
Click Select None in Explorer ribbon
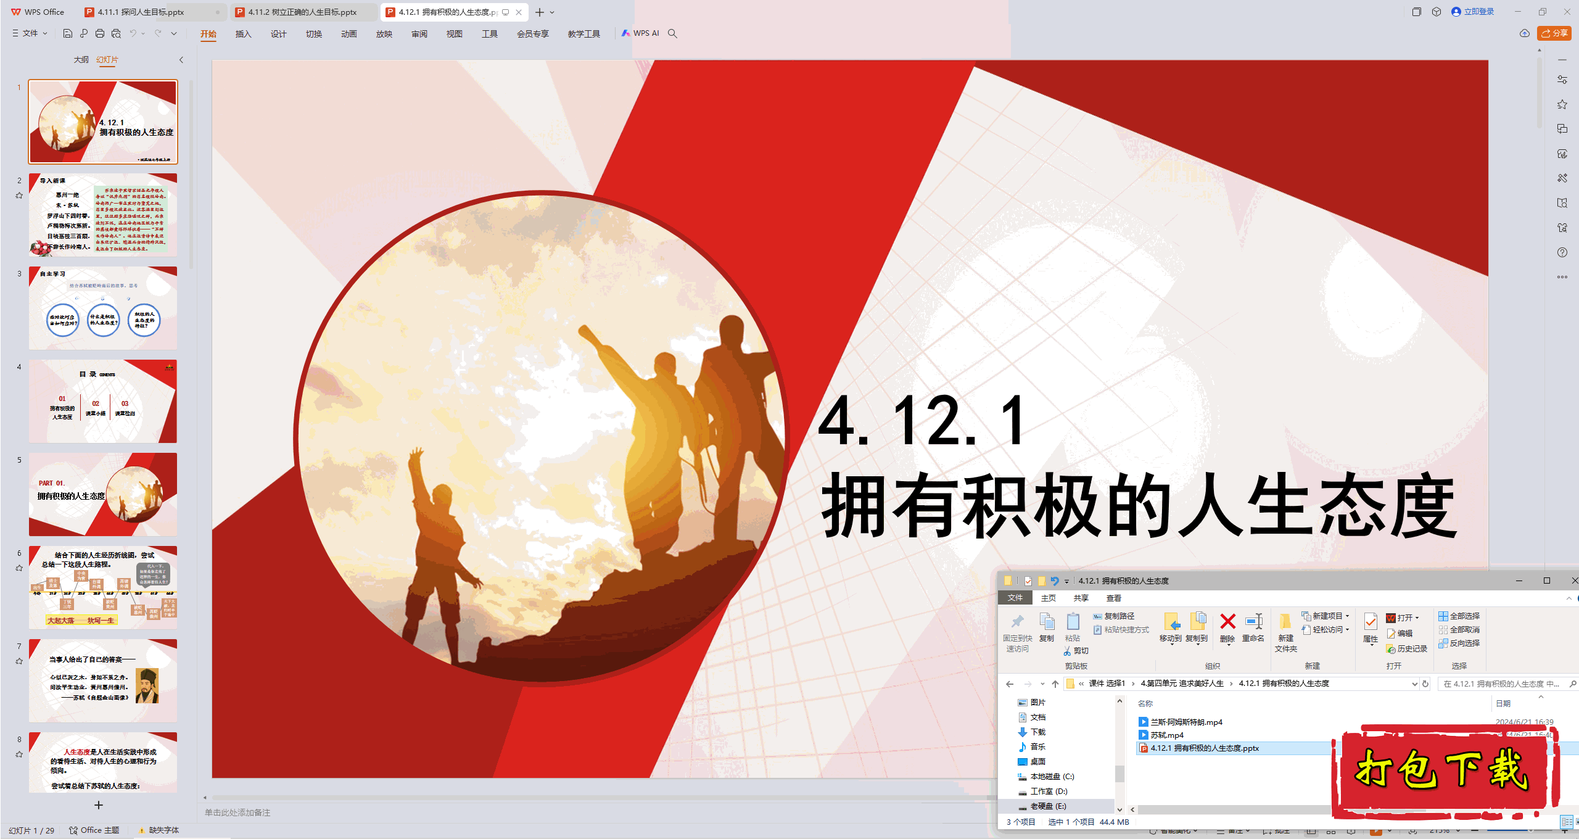click(x=1459, y=630)
